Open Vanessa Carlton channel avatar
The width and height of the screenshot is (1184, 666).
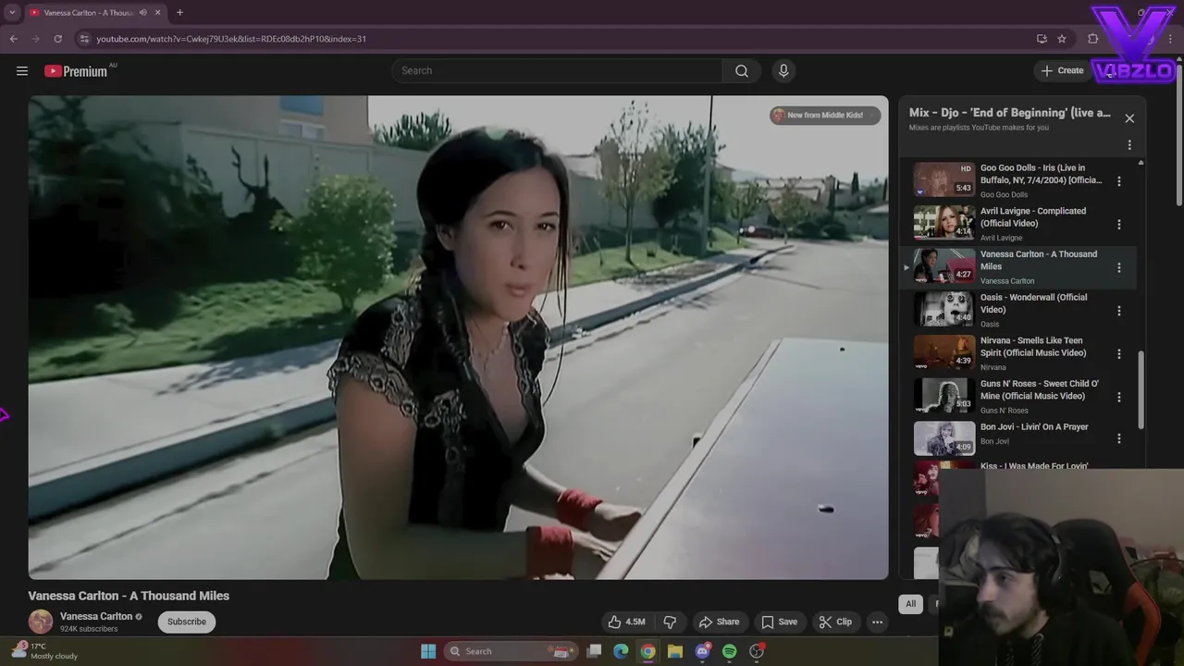coord(41,622)
